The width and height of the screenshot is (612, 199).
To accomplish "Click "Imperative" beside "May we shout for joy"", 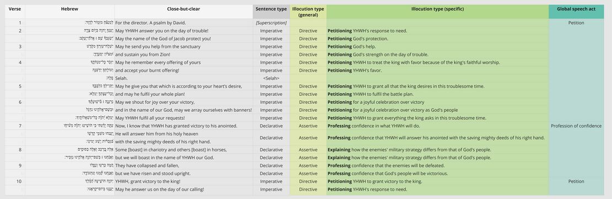I will click(271, 102).
